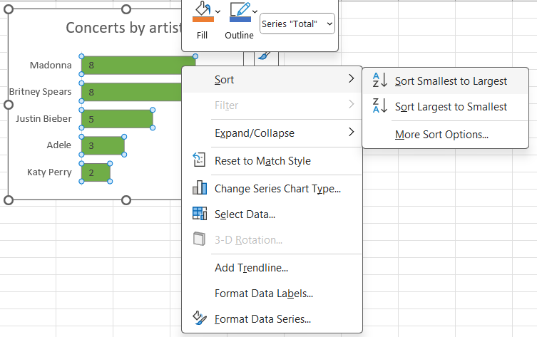The height and width of the screenshot is (337, 537).
Task: Open the Series "Total" element selector
Action: pos(297,24)
